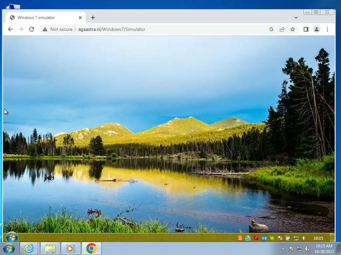Bookmark this tab with star icon

click(293, 29)
